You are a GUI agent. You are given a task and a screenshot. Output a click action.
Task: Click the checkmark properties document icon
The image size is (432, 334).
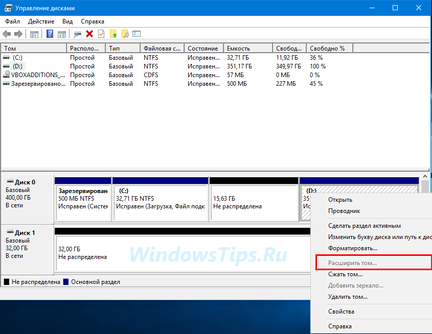pos(101,34)
